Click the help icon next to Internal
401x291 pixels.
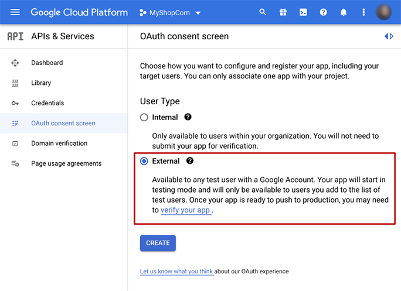[x=188, y=117]
